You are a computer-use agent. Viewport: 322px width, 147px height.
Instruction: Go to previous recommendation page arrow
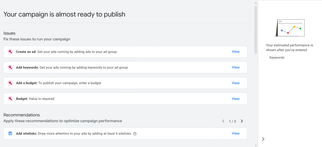click(x=223, y=121)
